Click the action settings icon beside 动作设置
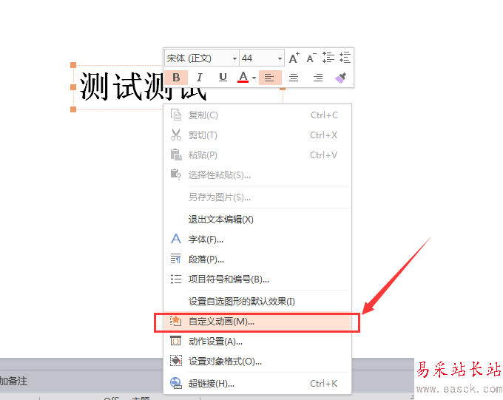Screen dimensions: 503x400 (x=176, y=341)
